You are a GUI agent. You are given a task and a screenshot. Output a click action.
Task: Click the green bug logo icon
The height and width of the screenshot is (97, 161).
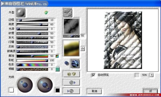click(46, 13)
